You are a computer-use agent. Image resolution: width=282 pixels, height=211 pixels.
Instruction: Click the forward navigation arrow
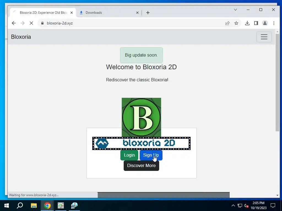[23, 23]
